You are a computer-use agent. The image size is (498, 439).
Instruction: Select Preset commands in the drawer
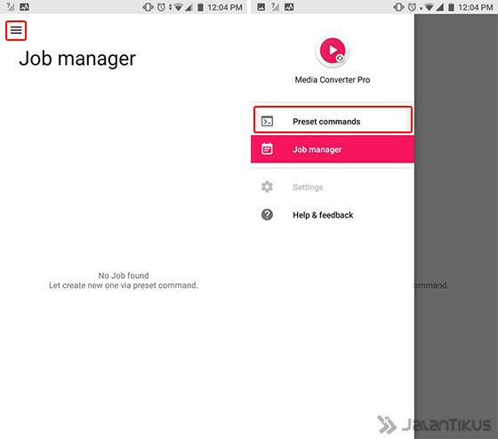coord(333,121)
